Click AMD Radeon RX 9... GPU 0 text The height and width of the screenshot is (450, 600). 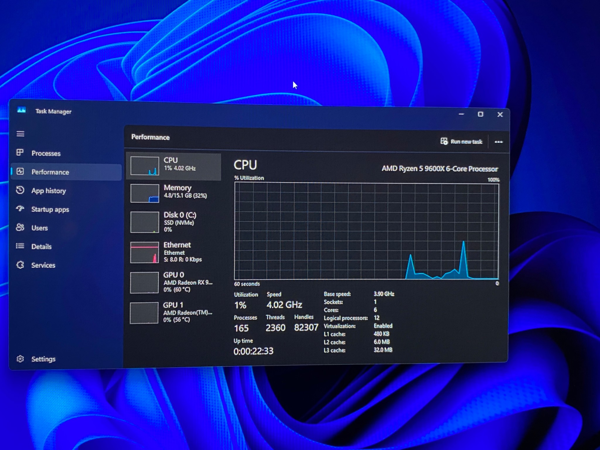pos(188,282)
